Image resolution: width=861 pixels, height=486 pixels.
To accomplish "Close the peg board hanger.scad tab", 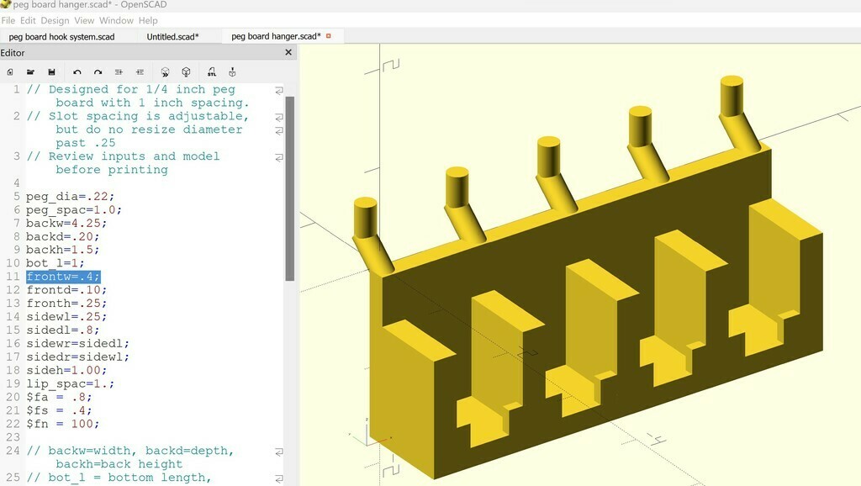I will coord(329,36).
